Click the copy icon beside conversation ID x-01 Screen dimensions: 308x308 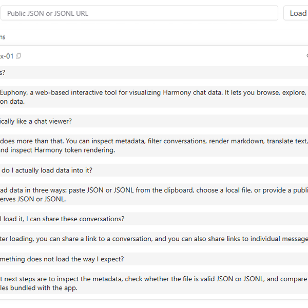tap(19, 56)
